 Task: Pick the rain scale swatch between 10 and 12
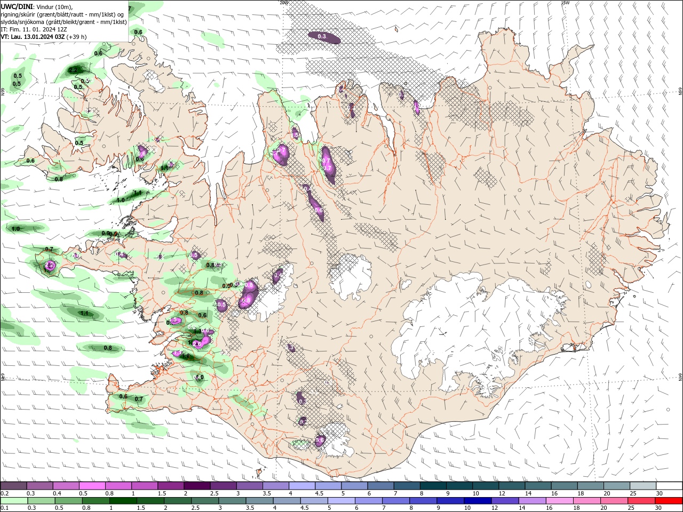coord(479,501)
